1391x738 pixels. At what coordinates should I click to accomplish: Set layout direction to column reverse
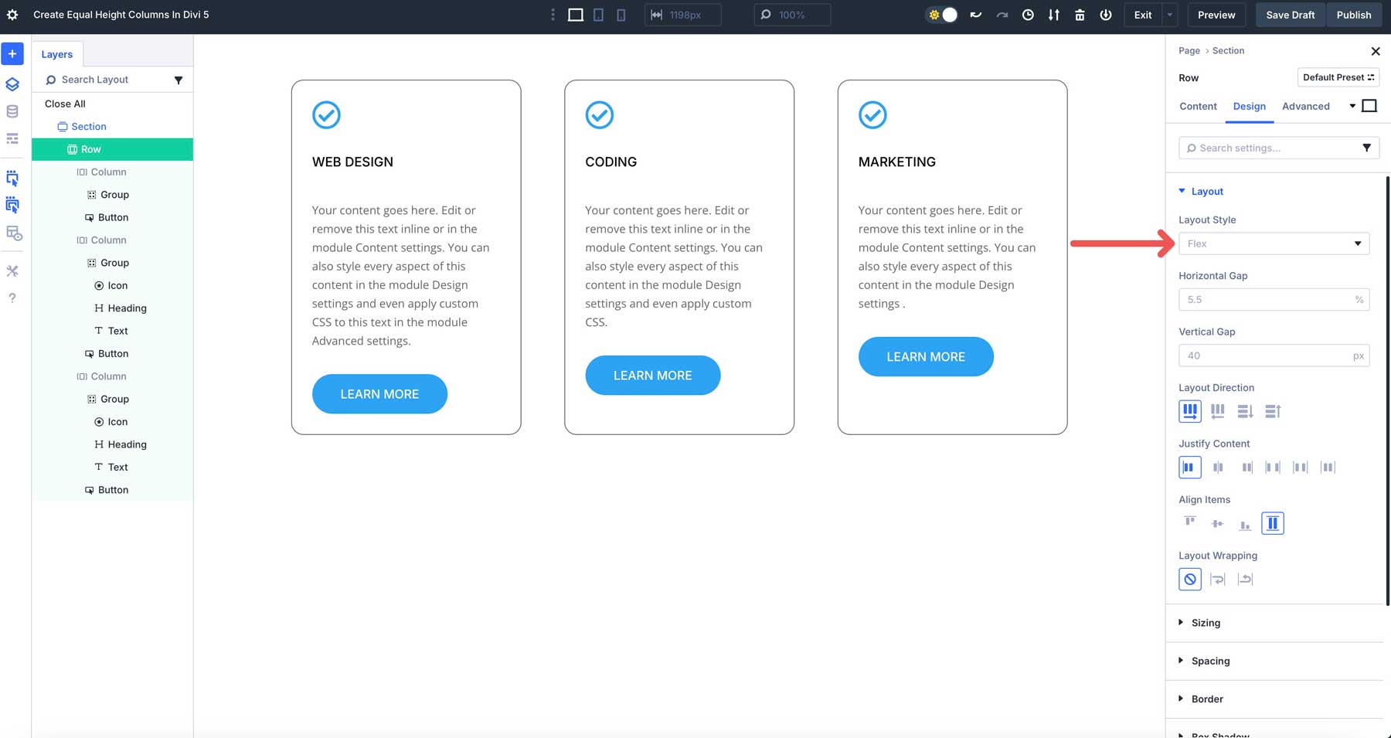tap(1273, 411)
